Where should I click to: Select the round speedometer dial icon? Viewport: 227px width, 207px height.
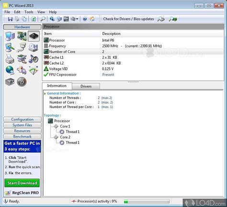pos(22,82)
